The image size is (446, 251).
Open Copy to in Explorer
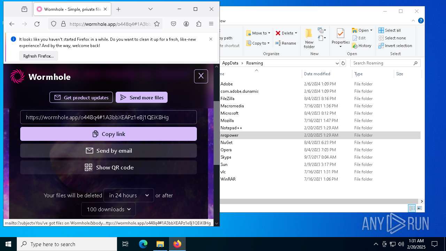258,43
